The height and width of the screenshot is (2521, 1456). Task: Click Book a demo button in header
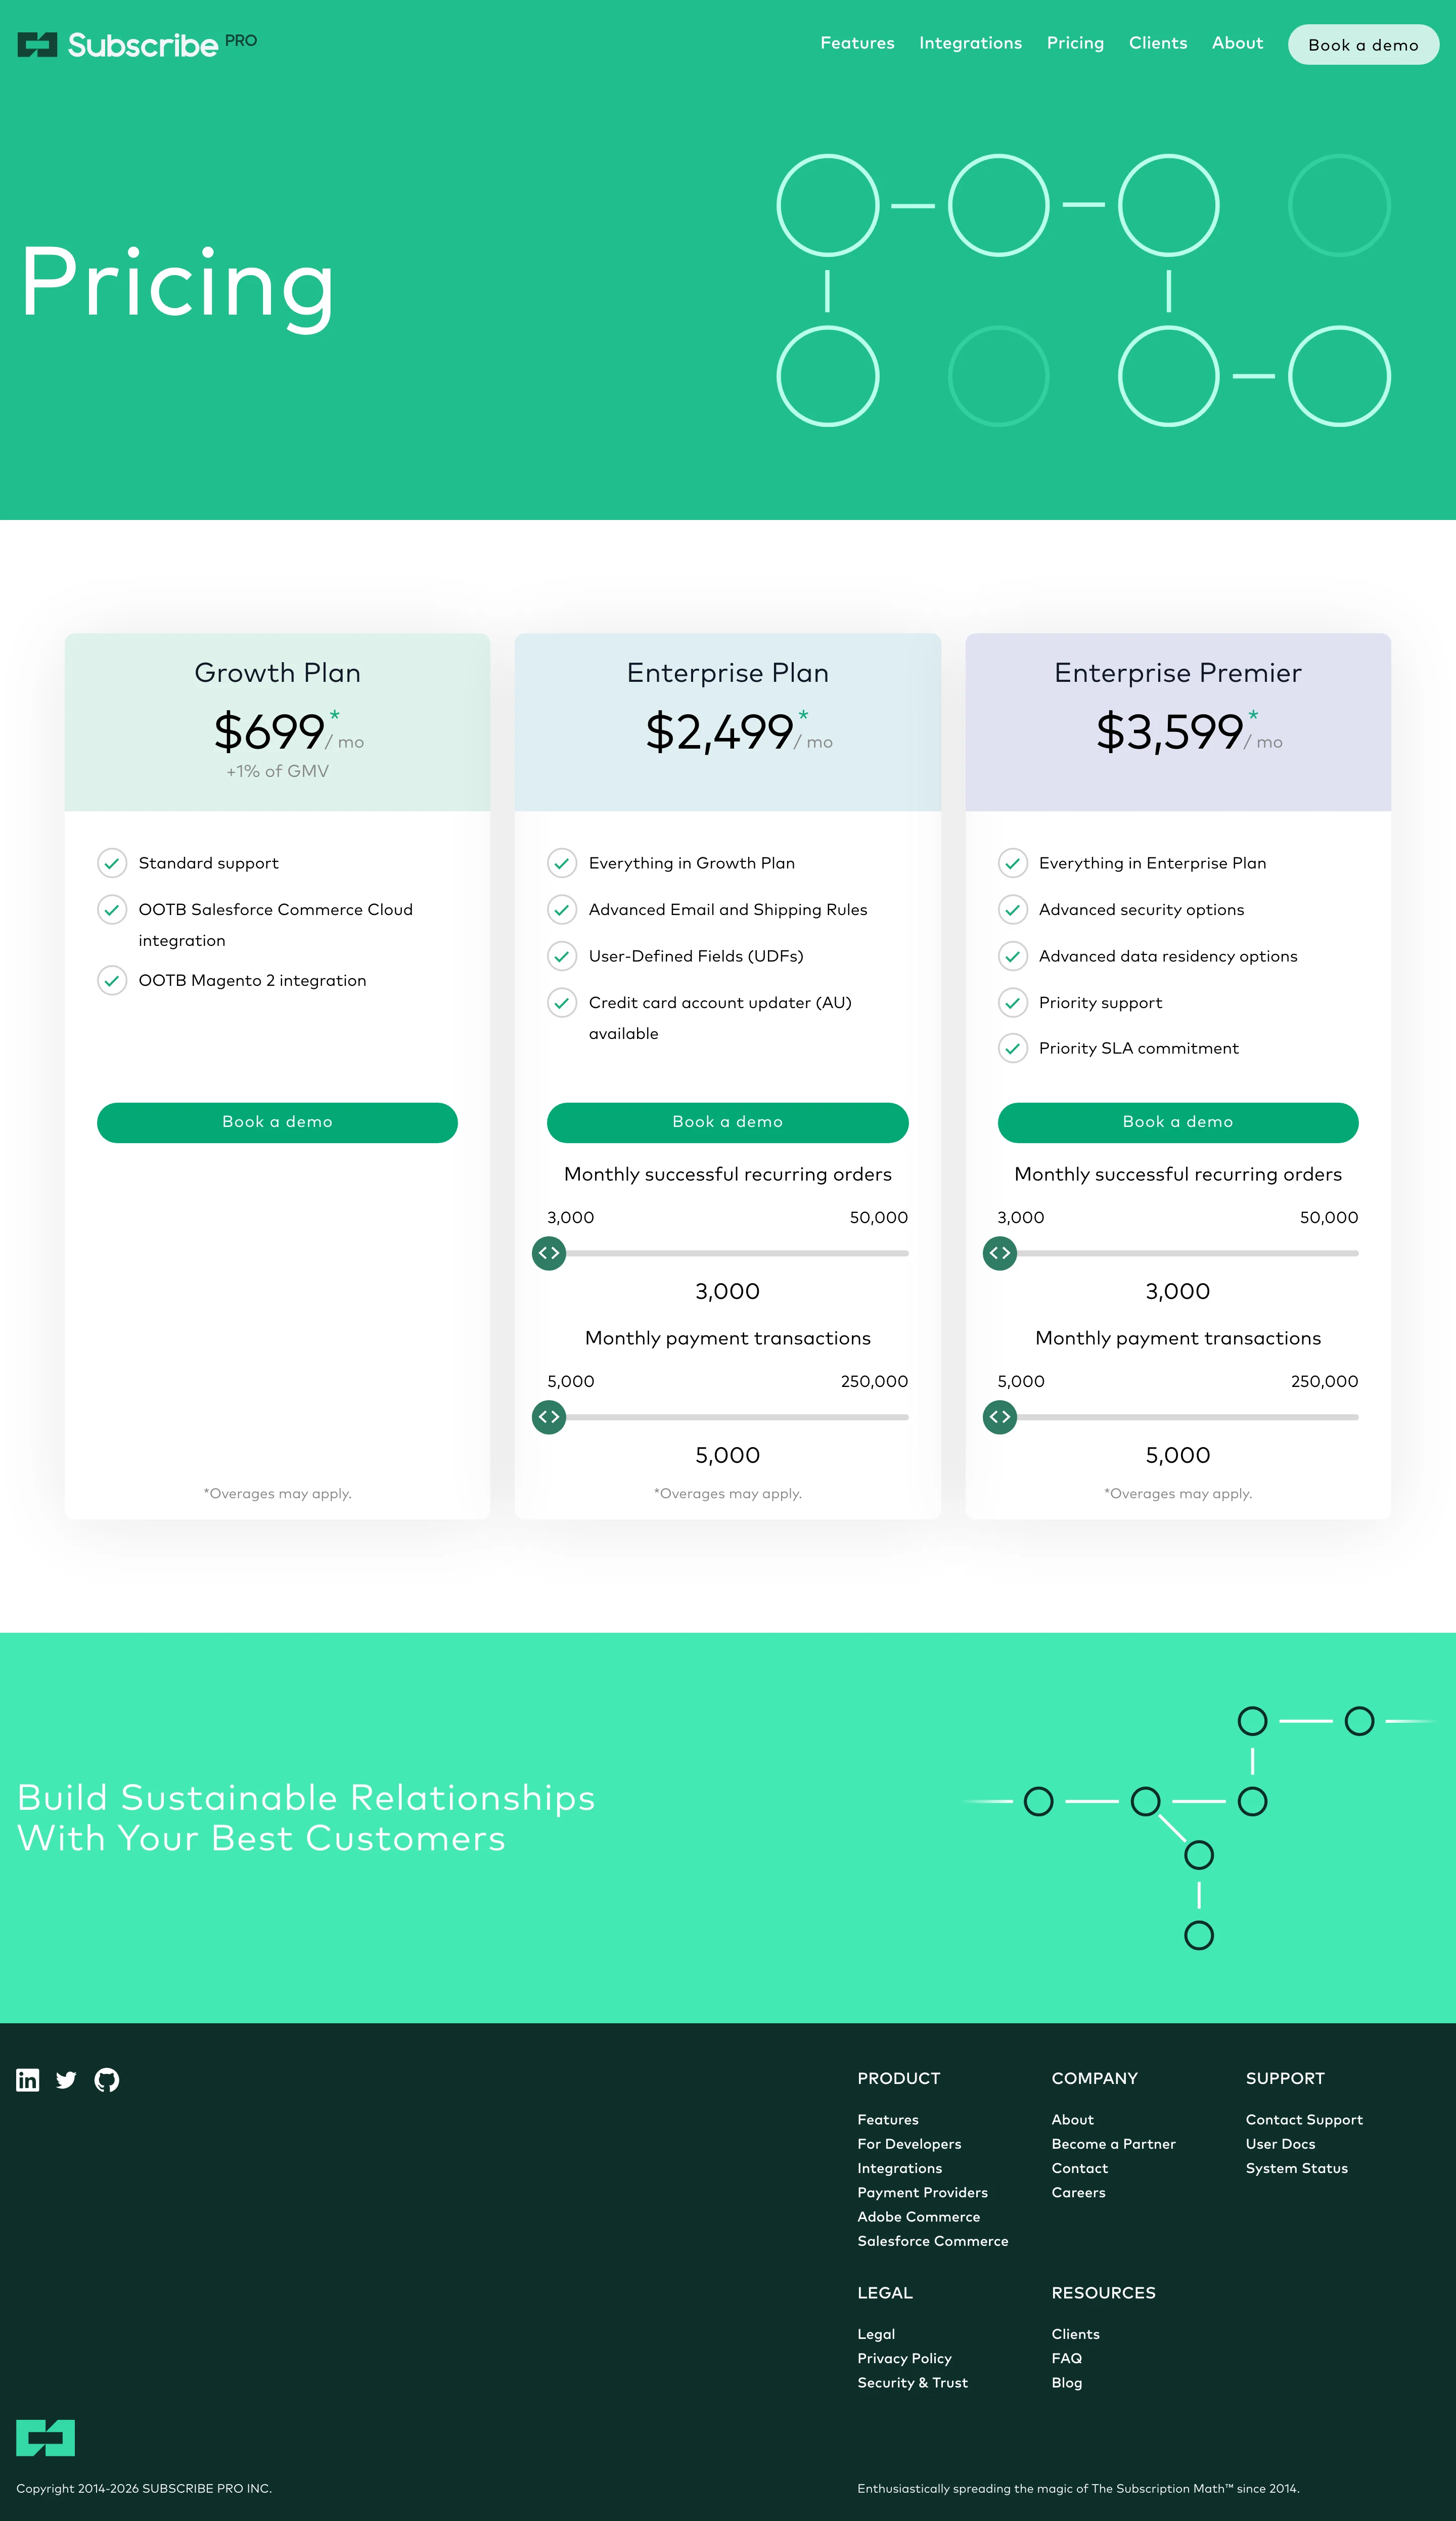coord(1363,44)
